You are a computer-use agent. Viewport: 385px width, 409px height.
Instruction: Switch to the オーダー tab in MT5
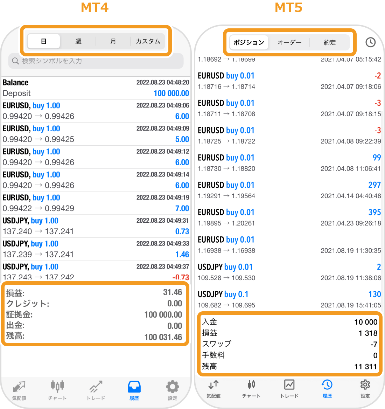(289, 42)
